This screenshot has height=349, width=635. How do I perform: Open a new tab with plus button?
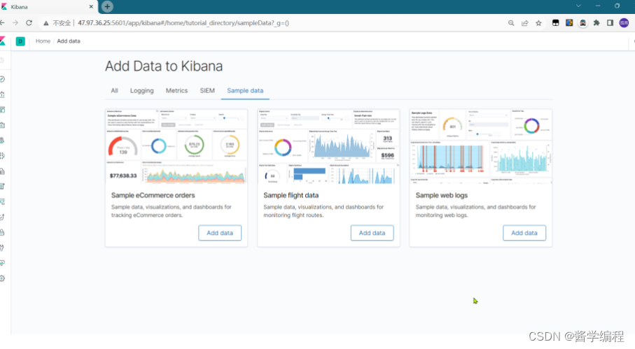point(107,6)
